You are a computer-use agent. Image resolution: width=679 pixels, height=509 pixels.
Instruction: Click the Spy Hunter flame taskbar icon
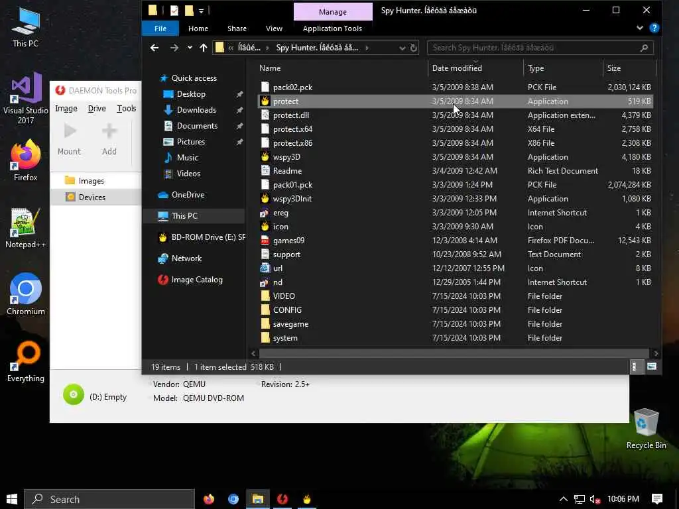306,499
